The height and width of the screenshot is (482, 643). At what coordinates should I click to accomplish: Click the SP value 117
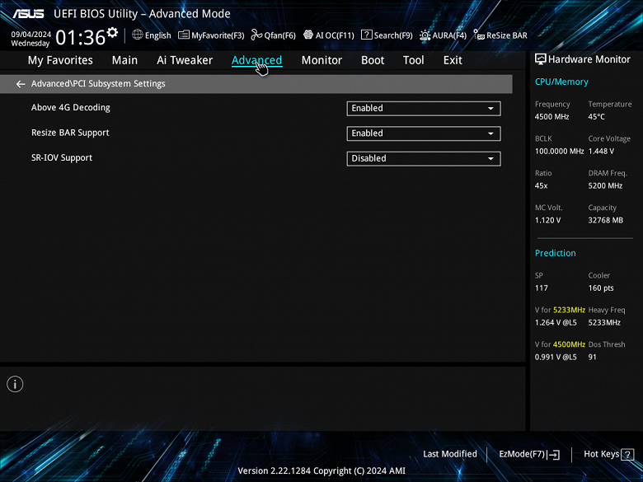541,288
